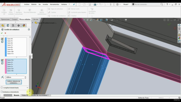Image resolution: width=181 pixels, height=102 pixels.
Task: Open the PropertyManager tab
Action: [x=8, y=25]
